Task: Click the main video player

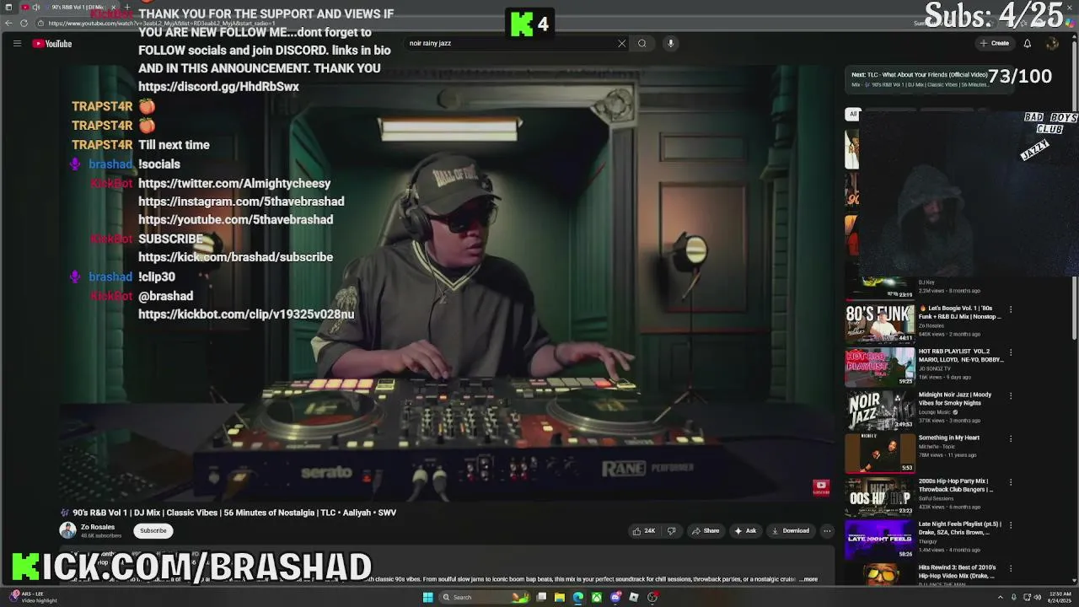Action: pos(447,282)
